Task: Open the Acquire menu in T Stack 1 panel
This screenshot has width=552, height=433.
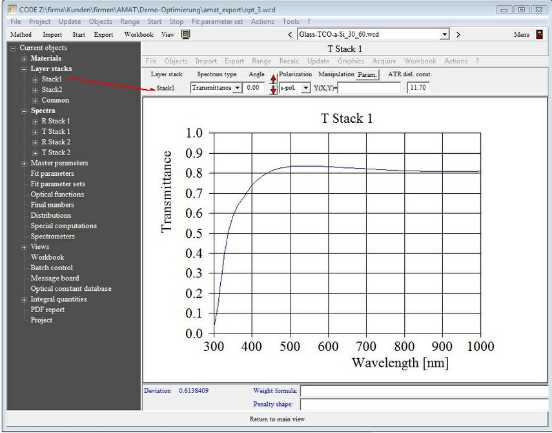Action: 384,61
